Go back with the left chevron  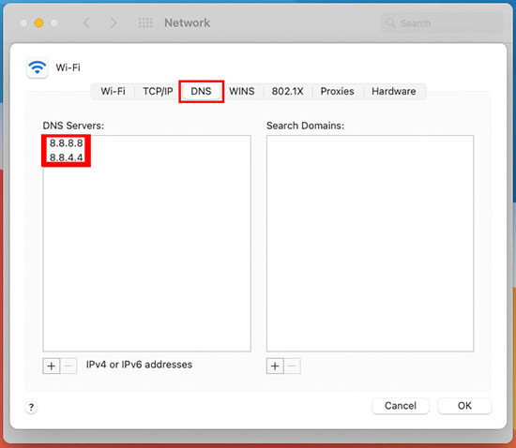pos(86,22)
